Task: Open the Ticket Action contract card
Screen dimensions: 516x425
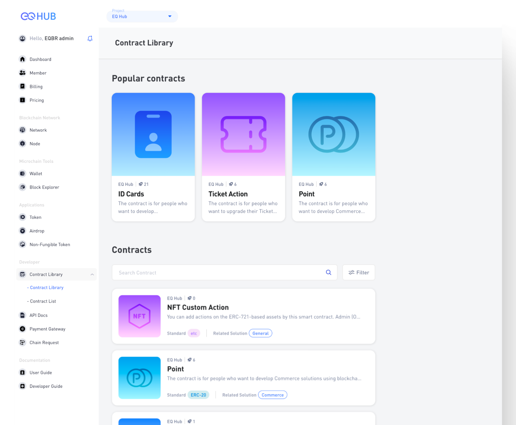Action: point(244,157)
